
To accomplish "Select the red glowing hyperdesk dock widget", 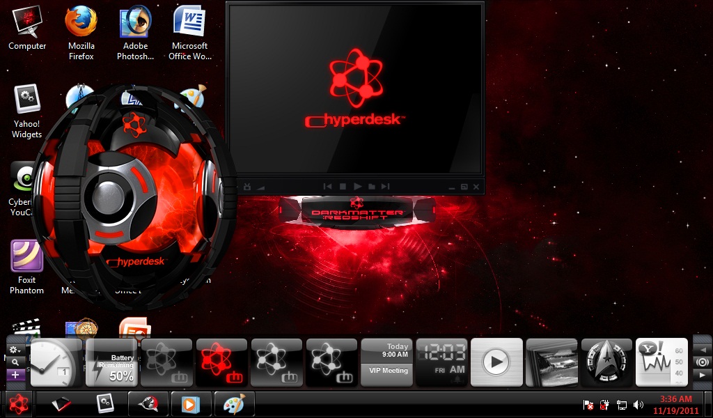I will click(x=222, y=362).
